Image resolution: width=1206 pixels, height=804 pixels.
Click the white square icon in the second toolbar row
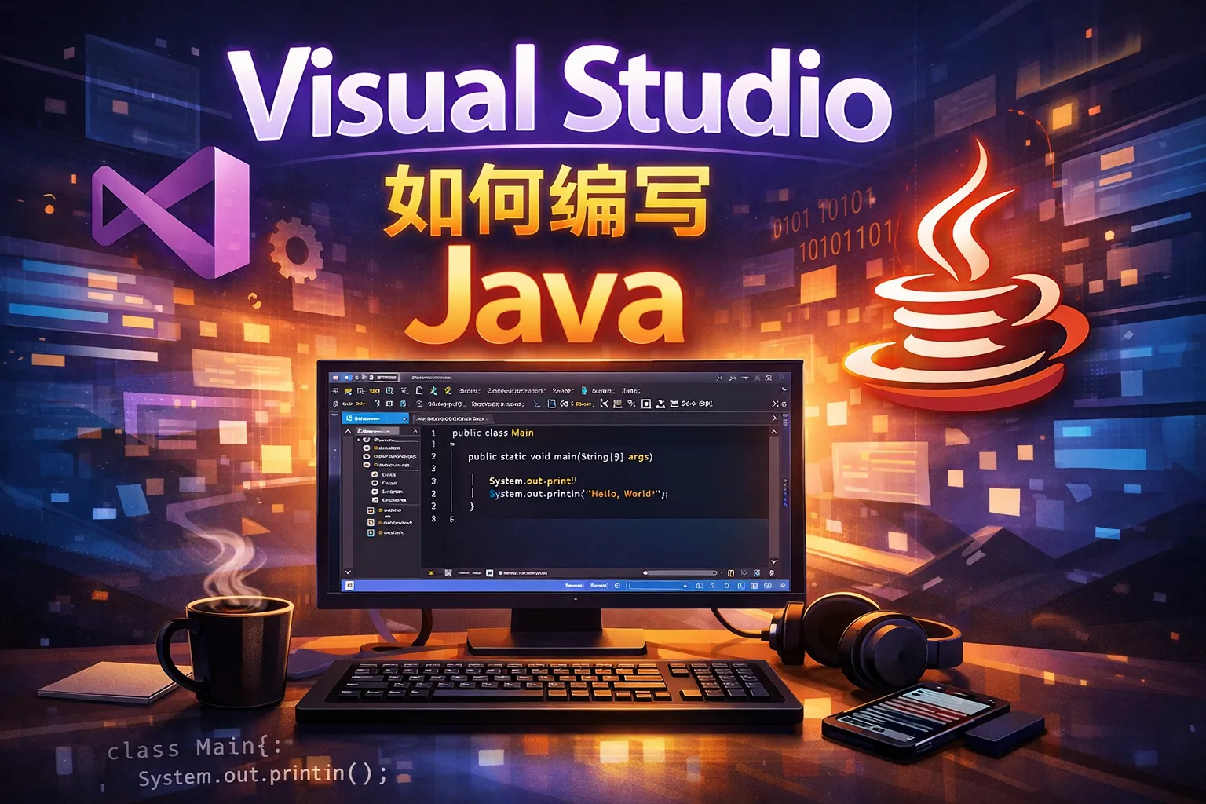point(646,404)
